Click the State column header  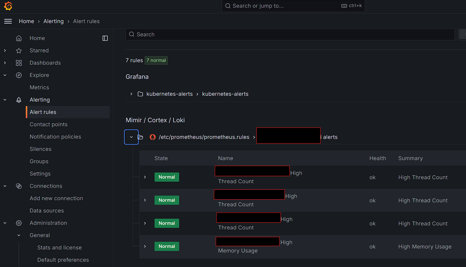point(161,158)
